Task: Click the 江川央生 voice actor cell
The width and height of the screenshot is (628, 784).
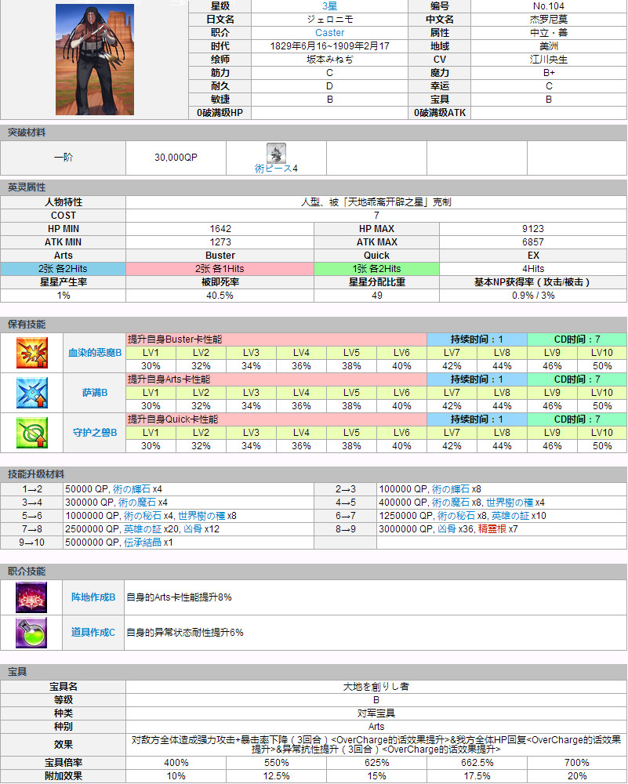Action: tap(549, 59)
